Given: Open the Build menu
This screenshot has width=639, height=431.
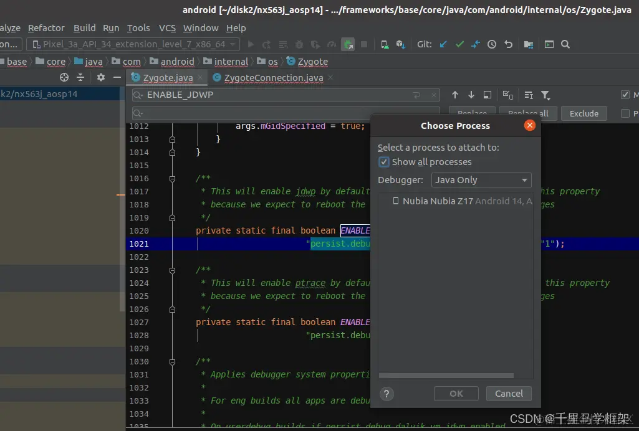Looking at the screenshot, I should (84, 28).
